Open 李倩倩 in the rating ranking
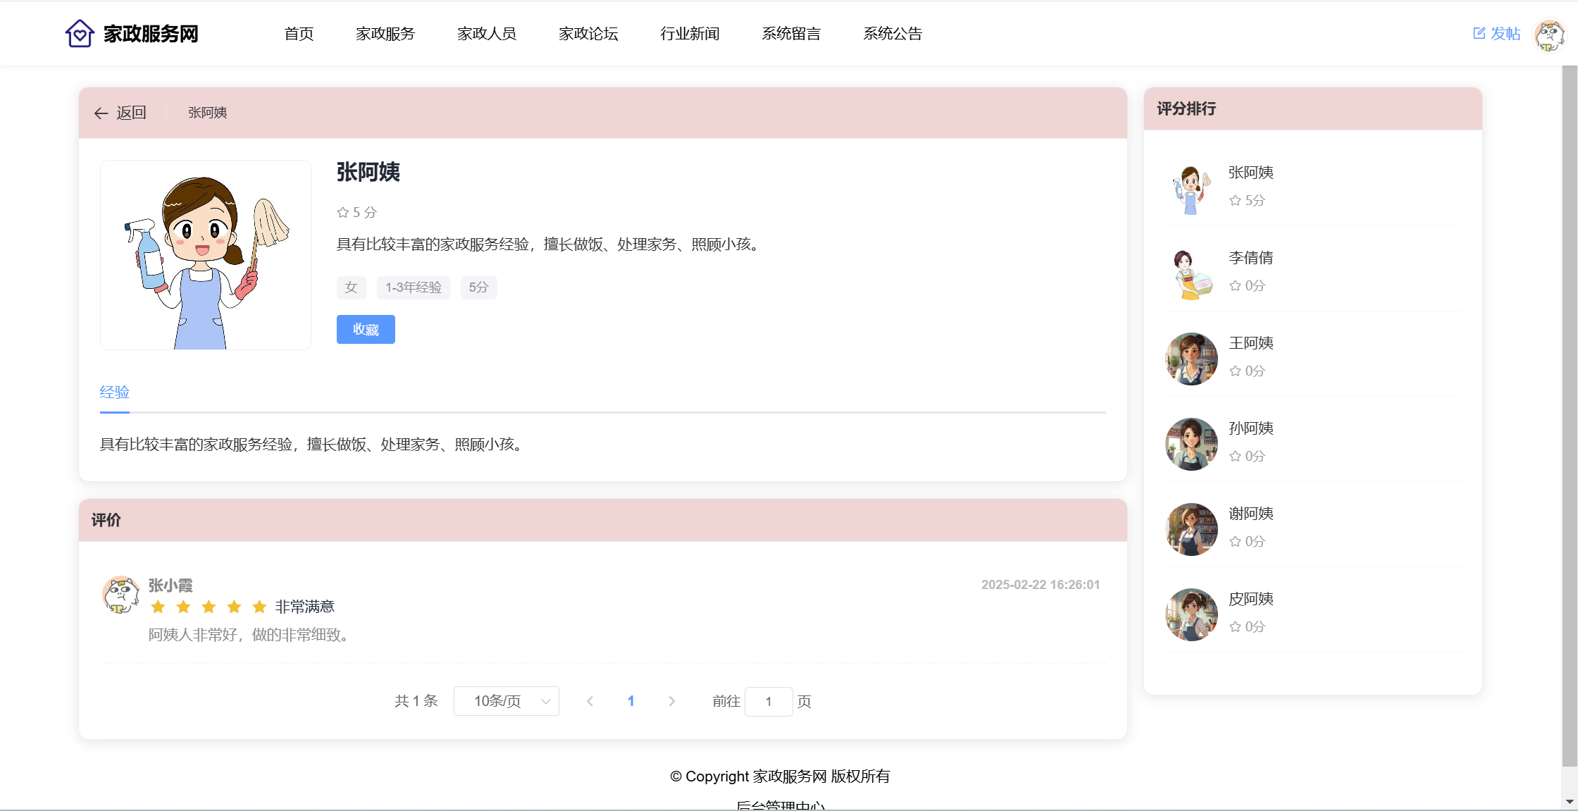1578x811 pixels. click(x=1250, y=258)
